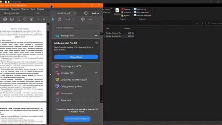Viewport: 222px width, 125px height.
Task: Open the Explorer address bar dropdown arrow
Action: click(197, 23)
